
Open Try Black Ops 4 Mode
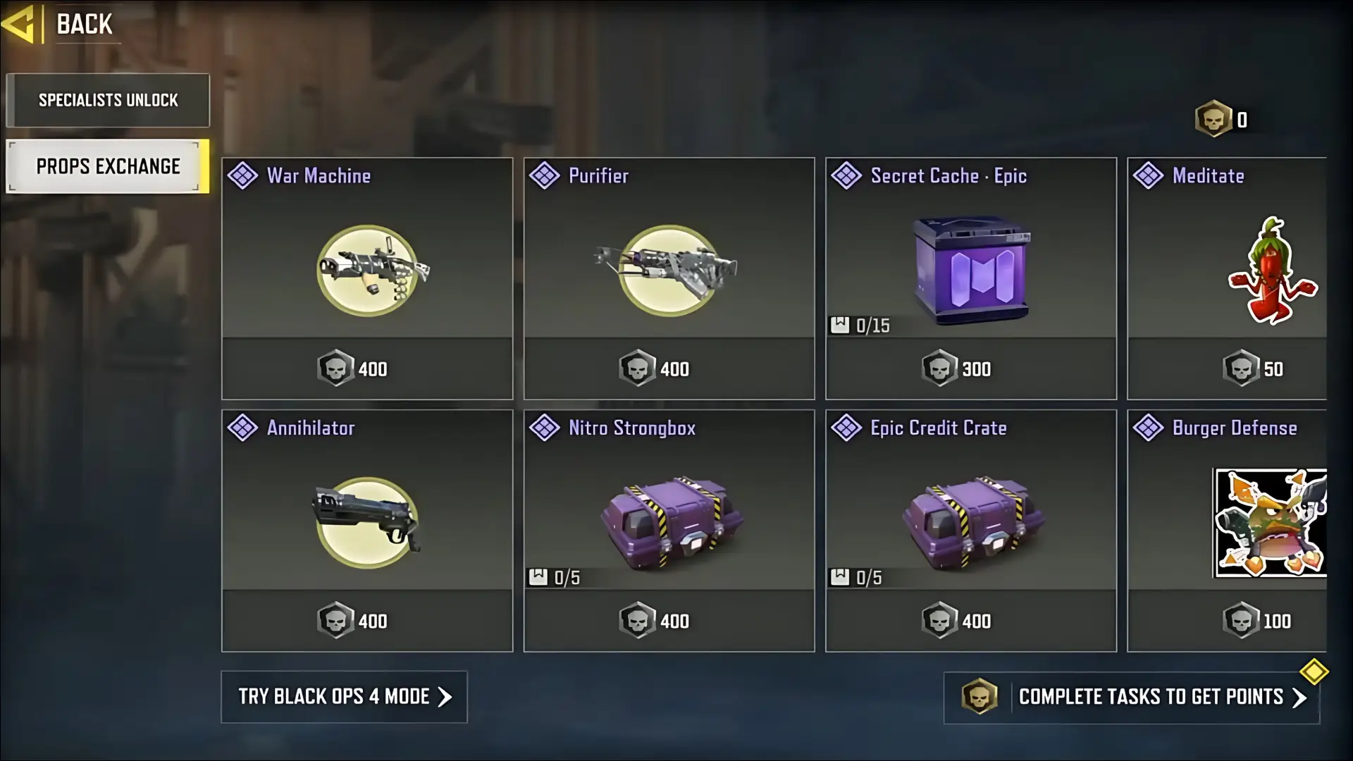click(x=344, y=697)
